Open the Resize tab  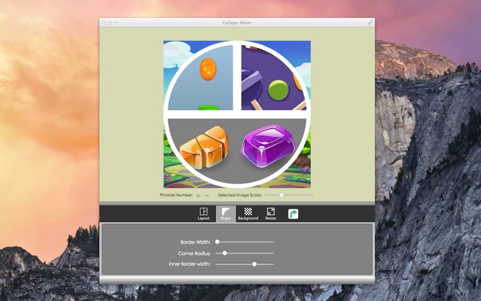(271, 214)
